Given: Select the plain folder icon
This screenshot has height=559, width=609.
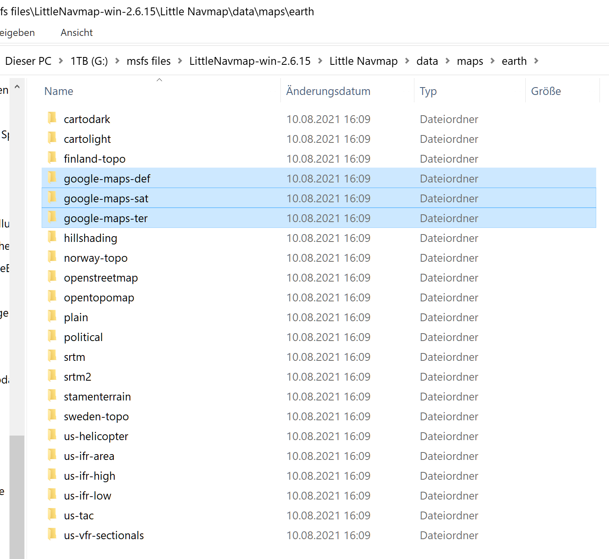Looking at the screenshot, I should pyautogui.click(x=52, y=316).
